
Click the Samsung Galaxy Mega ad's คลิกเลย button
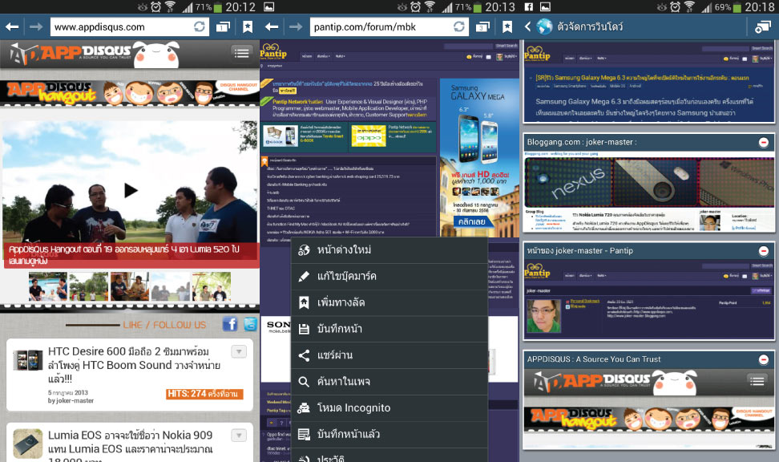click(x=472, y=222)
